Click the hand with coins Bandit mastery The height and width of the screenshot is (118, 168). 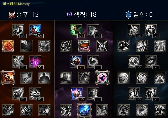84,78
